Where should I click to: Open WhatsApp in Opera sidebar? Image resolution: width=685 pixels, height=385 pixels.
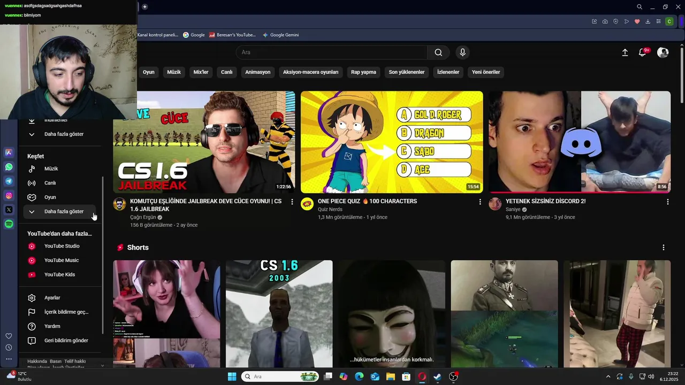[9, 167]
